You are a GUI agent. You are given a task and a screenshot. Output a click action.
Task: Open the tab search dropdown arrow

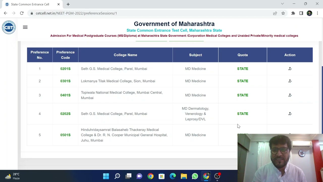tap(282, 4)
